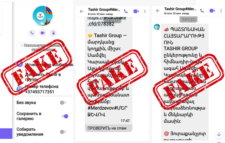The width and height of the screenshot is (225, 143).
Task: Open three-dot menu in right chat header
Action: point(221,11)
